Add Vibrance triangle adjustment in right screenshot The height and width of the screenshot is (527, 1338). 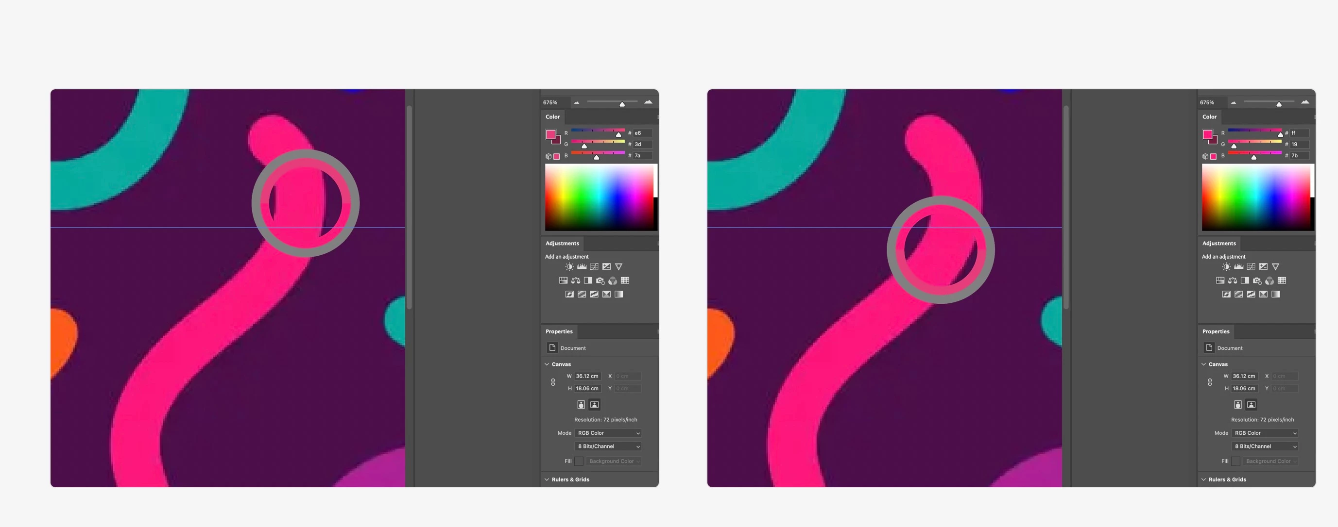tap(1276, 266)
